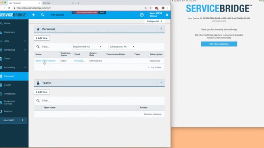
Task: Open the Kevin212 email link
Action: coord(79,61)
